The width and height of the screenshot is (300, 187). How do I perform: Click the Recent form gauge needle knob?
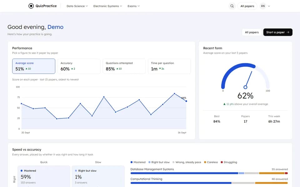[x=245, y=87]
